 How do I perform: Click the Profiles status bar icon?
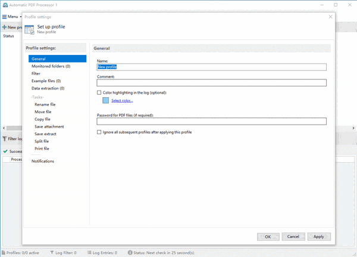pyautogui.click(x=4, y=252)
